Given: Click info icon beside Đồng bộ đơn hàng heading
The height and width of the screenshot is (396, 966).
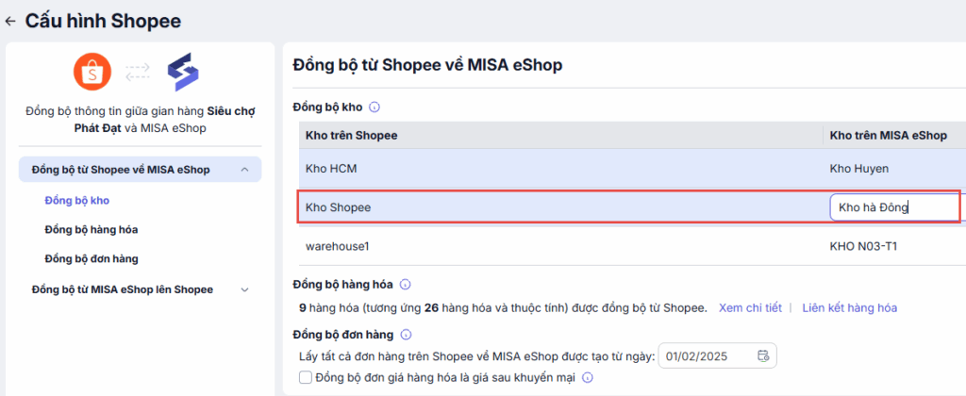Looking at the screenshot, I should (407, 334).
